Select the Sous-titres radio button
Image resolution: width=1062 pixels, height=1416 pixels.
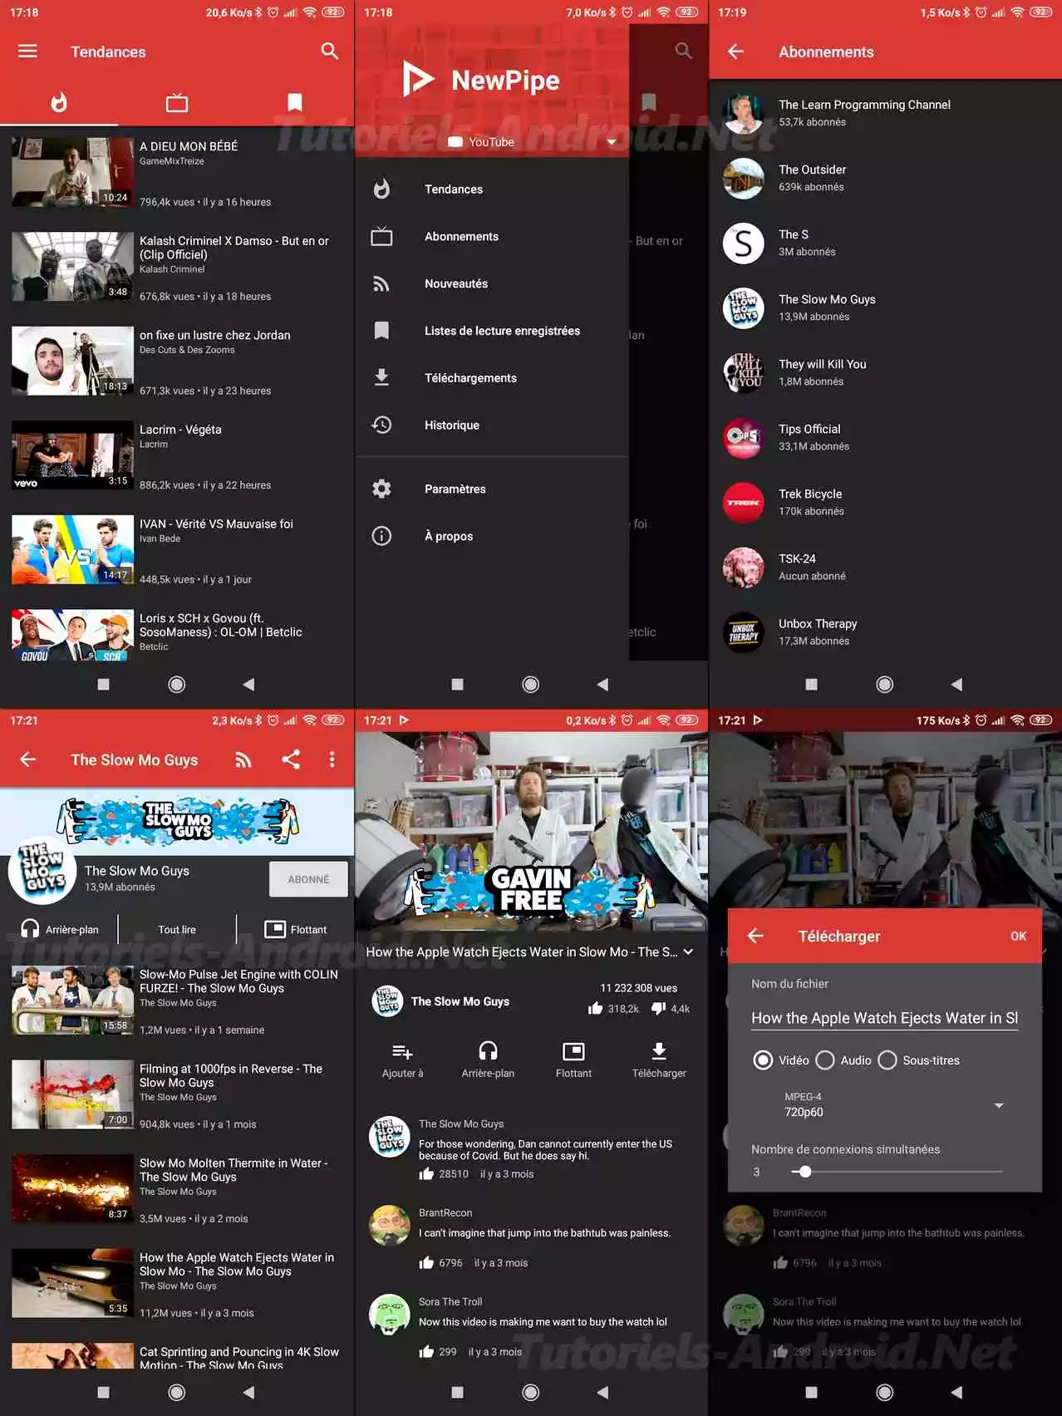click(887, 1060)
